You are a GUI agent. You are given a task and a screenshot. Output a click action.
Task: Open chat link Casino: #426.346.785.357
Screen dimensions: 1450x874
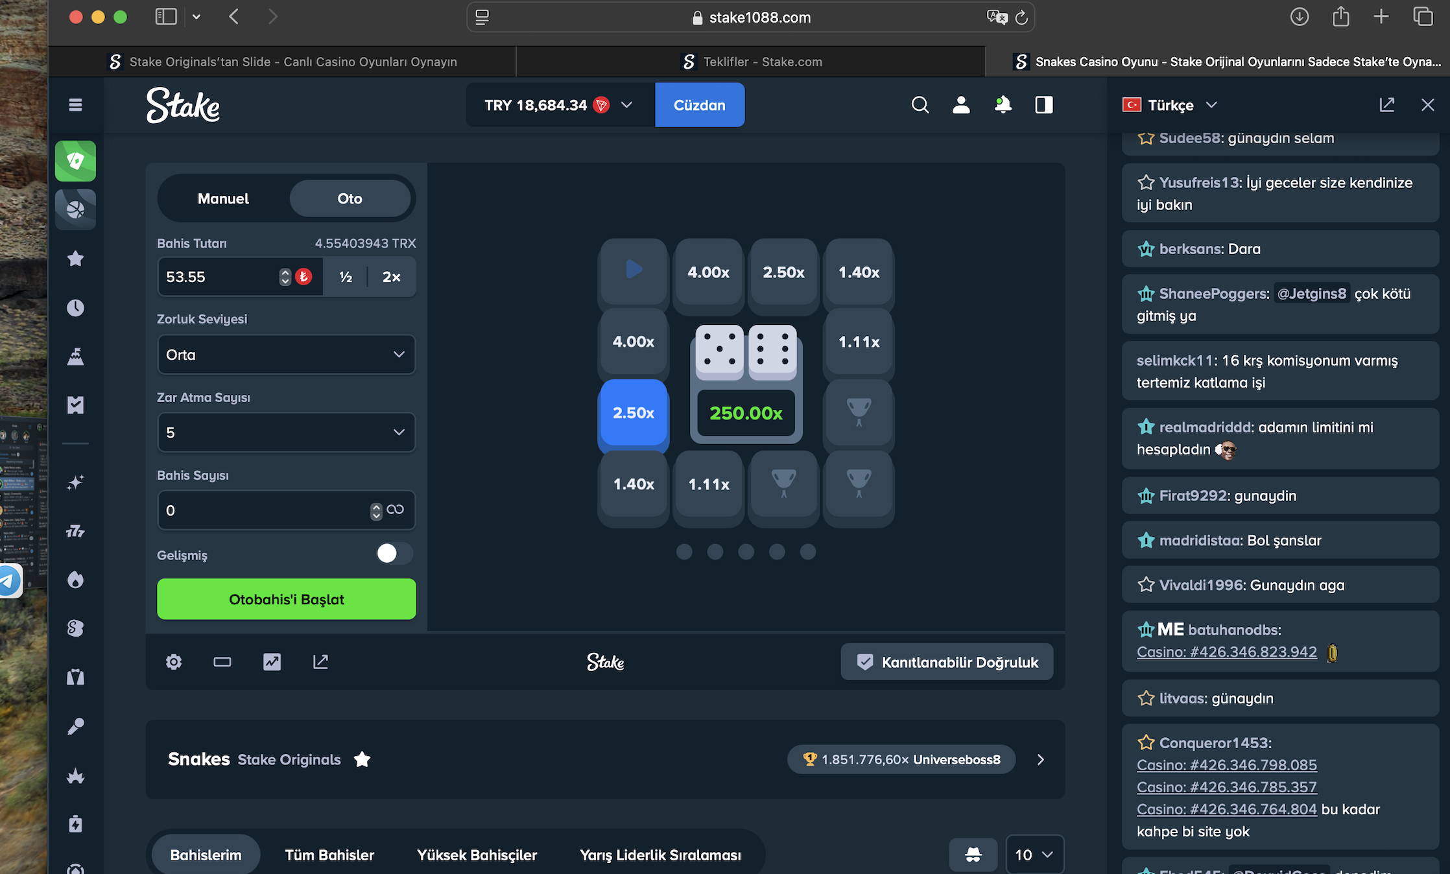(x=1226, y=787)
